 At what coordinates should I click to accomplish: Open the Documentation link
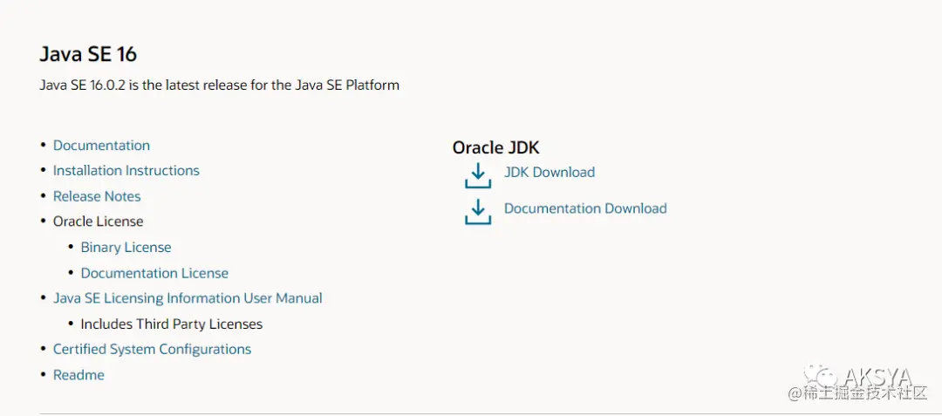[101, 146]
